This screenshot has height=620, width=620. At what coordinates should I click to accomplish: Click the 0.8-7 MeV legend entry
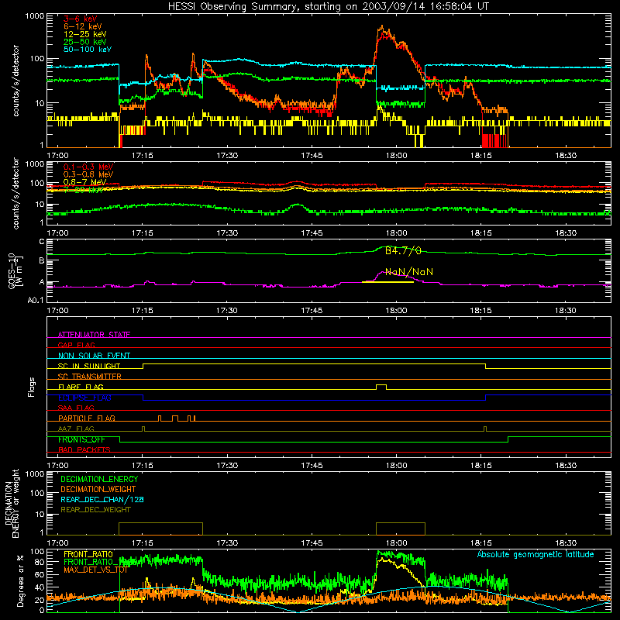tap(84, 182)
